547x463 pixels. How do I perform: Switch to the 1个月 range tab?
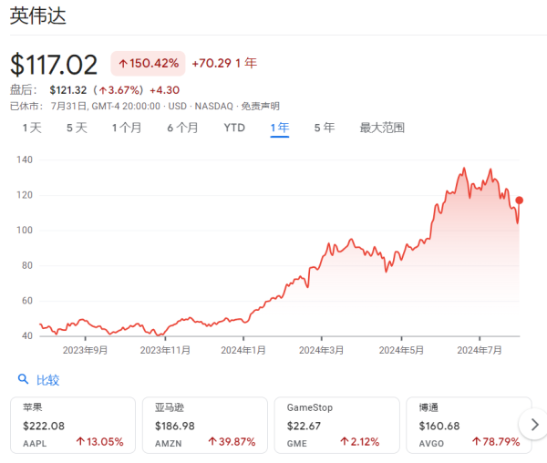(127, 128)
